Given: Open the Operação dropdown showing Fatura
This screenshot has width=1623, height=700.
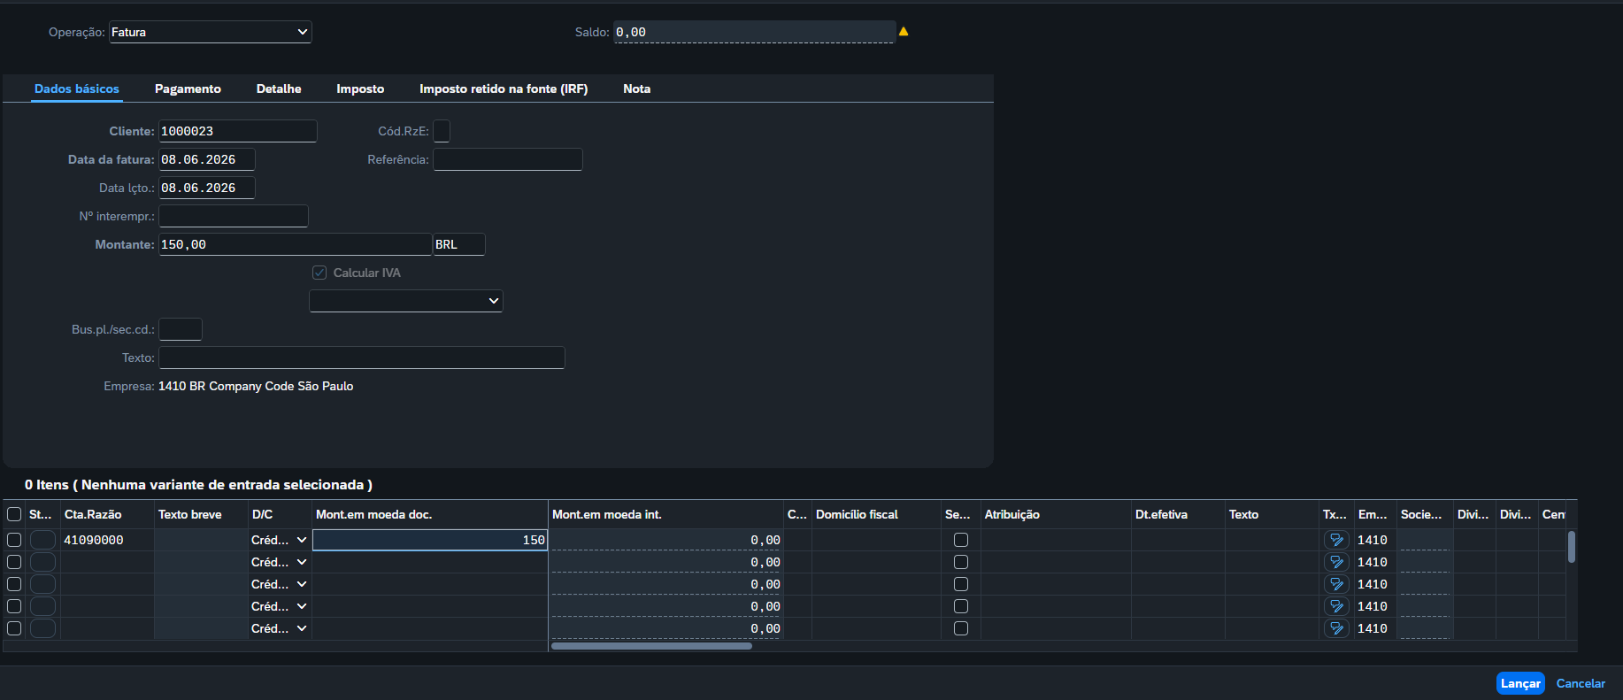Looking at the screenshot, I should point(211,32).
